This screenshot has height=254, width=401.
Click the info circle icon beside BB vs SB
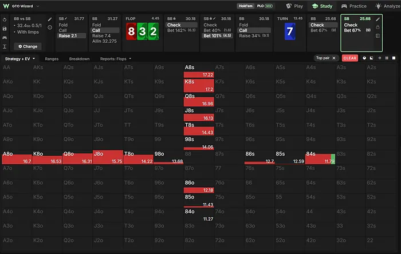50,27
